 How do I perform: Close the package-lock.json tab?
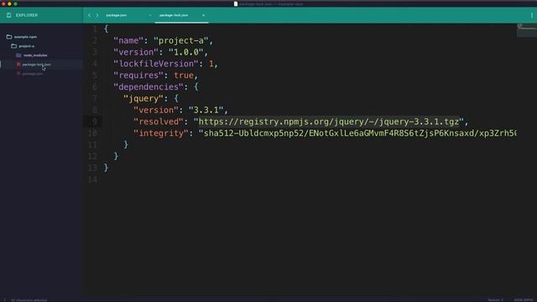[x=203, y=15]
